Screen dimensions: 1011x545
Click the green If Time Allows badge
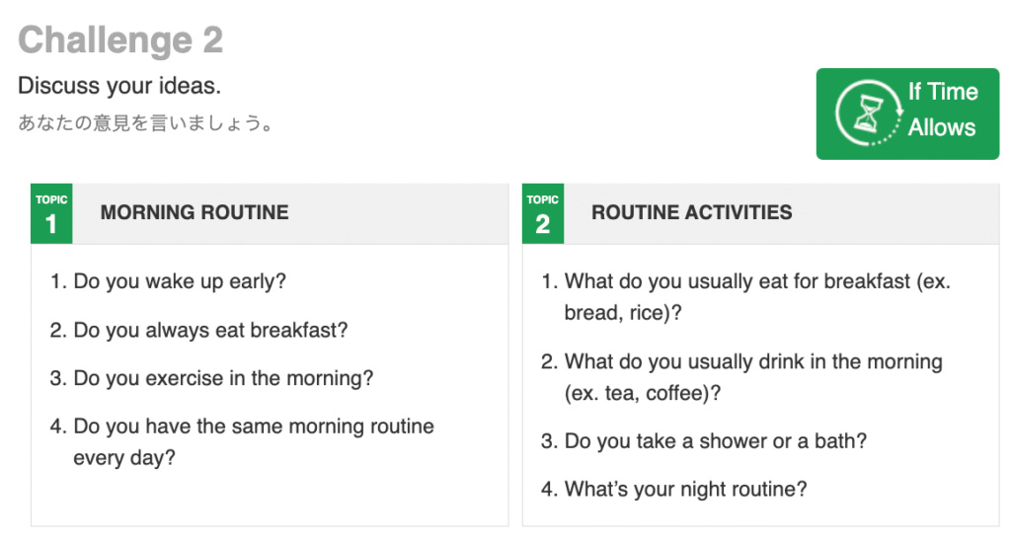point(907,114)
